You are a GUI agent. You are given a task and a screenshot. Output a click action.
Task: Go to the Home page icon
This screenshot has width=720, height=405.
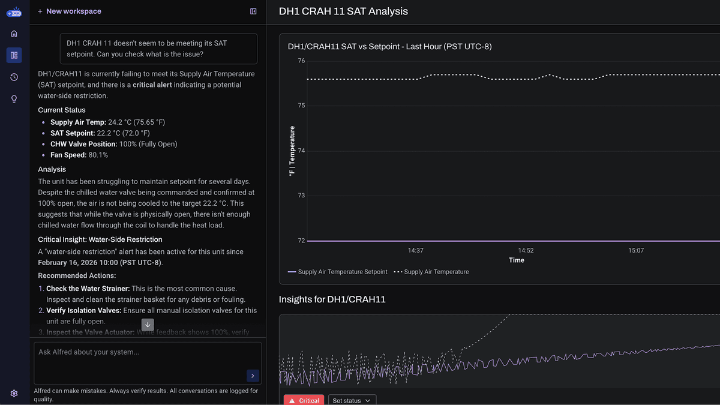[x=14, y=34]
